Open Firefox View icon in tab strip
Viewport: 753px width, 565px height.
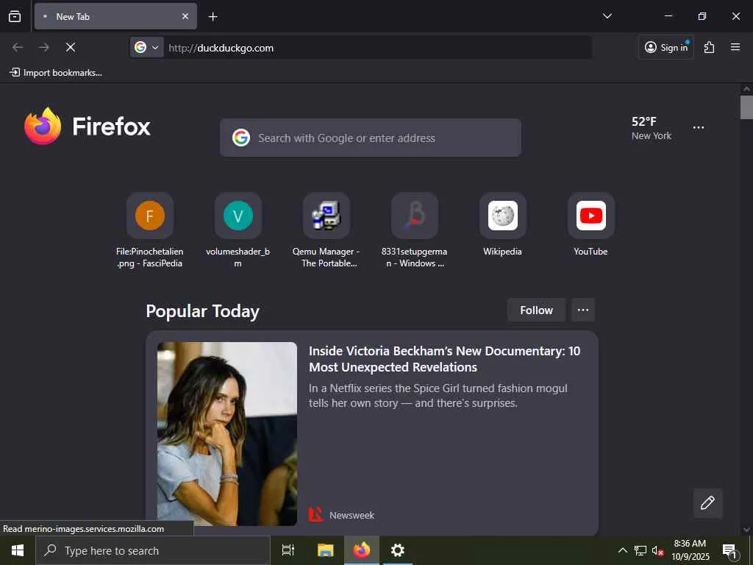click(15, 16)
